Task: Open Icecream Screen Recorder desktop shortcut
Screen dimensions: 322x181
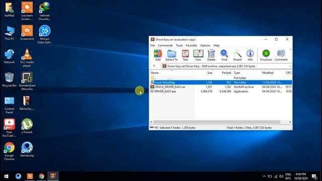Action: tap(27, 11)
